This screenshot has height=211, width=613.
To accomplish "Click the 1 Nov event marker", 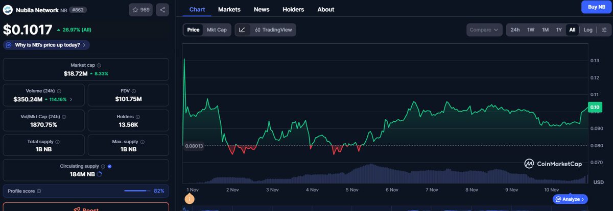I will tap(189, 199).
